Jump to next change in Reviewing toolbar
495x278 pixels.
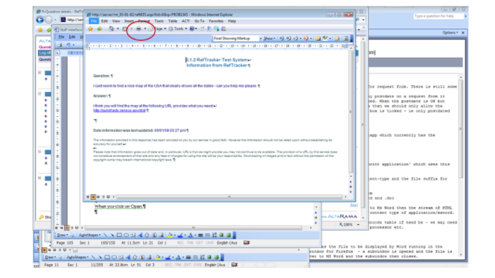[288, 38]
